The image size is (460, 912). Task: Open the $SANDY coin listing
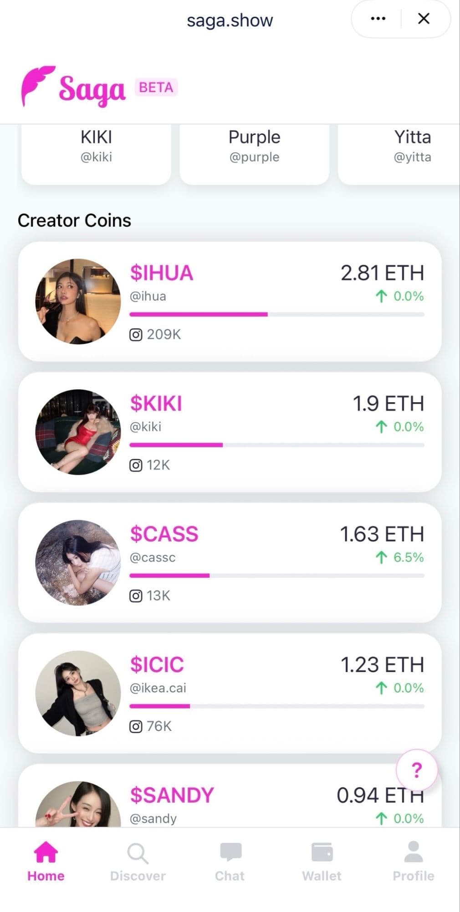click(x=172, y=795)
